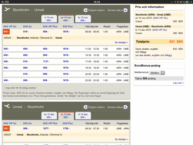Click the landing plane icon beside Umeå - Stockholm
Screen dimensions: 193x145
point(7,107)
